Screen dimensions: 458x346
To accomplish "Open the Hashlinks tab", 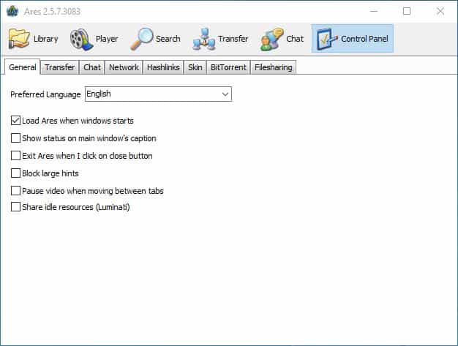I will tap(163, 67).
